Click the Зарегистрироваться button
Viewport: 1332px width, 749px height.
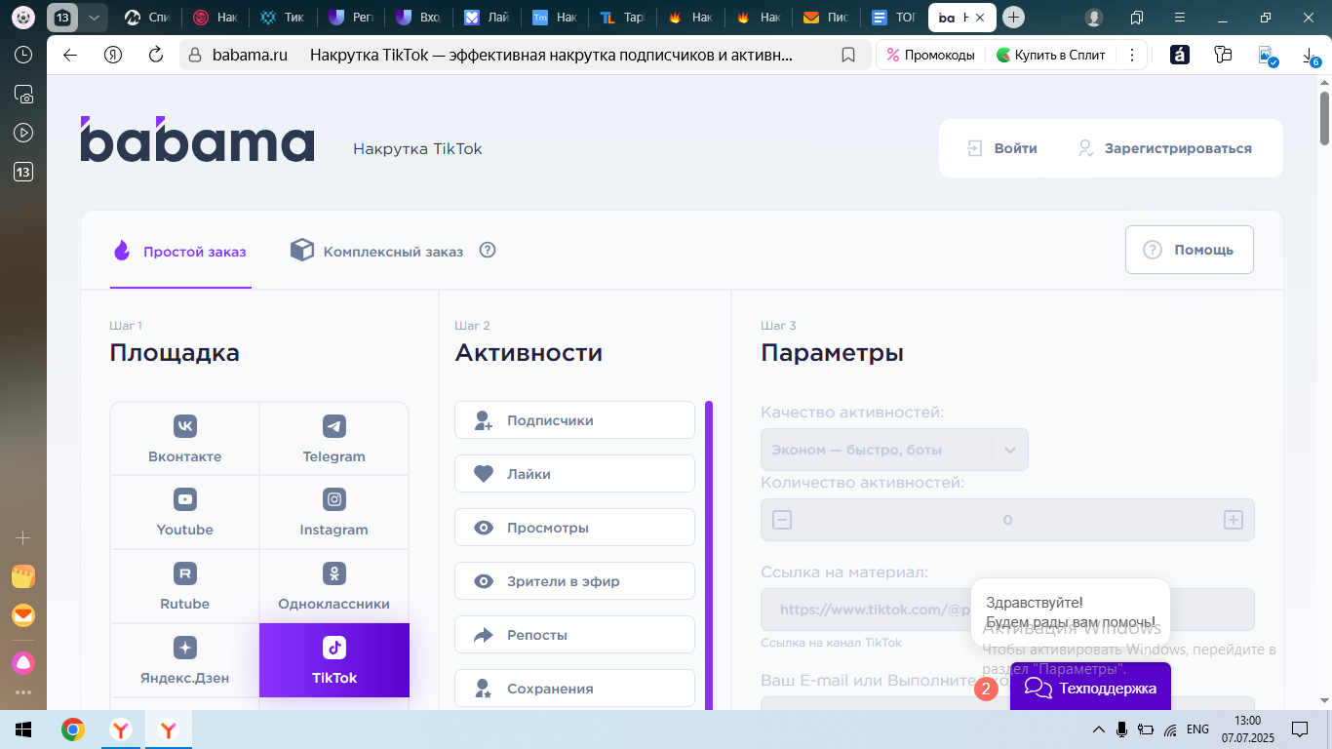tap(1164, 148)
